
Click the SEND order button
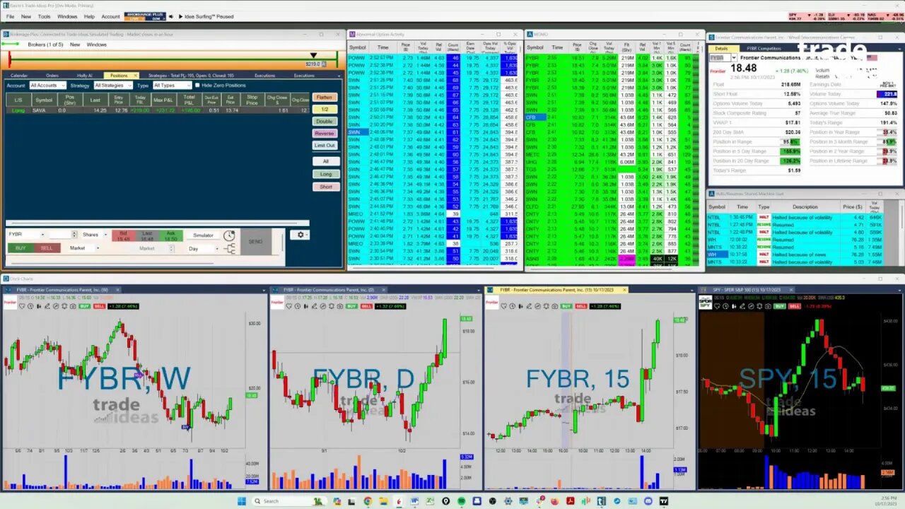tap(255, 242)
